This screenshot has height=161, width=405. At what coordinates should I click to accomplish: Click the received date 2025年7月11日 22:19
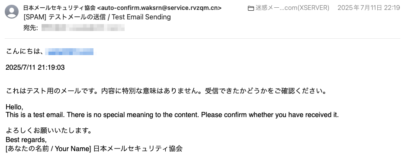tap(369, 8)
